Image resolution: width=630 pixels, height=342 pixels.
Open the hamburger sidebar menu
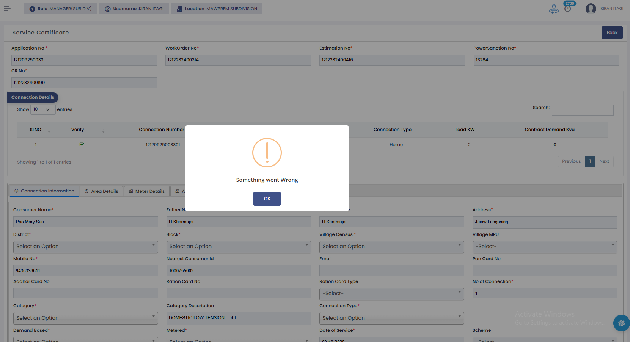(x=7, y=9)
